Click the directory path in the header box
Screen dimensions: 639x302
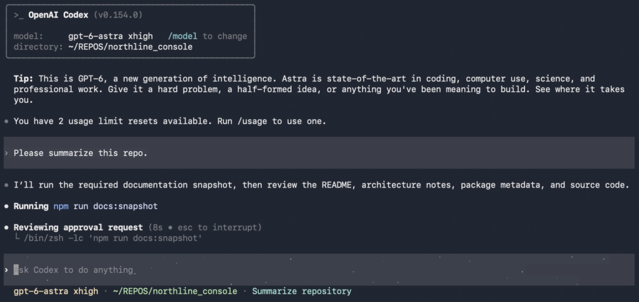(x=130, y=47)
